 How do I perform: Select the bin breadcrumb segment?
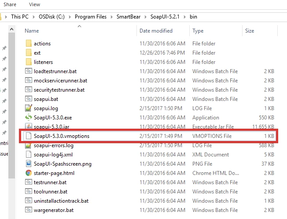pyautogui.click(x=193, y=17)
